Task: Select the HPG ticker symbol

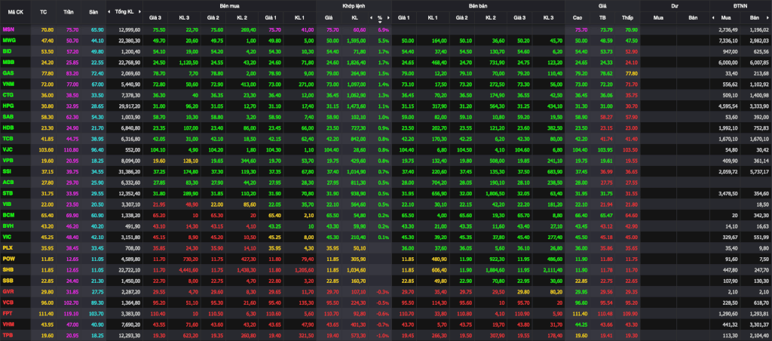Action: (8, 106)
